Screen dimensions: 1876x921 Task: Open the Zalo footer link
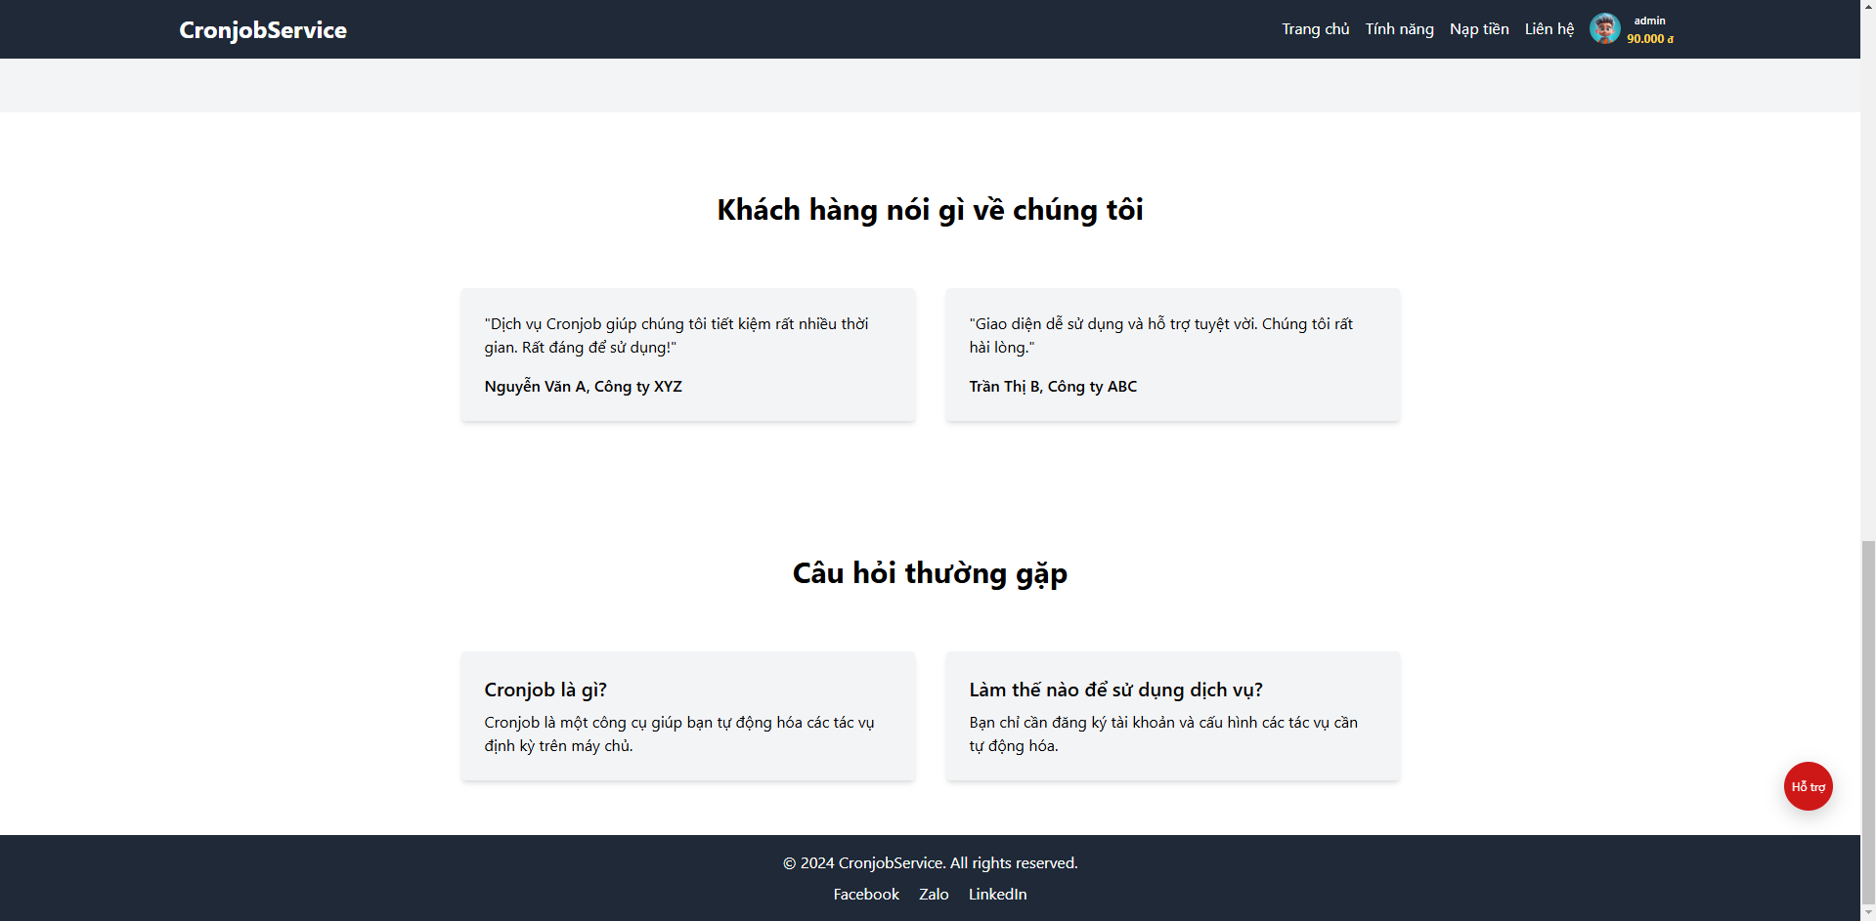click(934, 894)
